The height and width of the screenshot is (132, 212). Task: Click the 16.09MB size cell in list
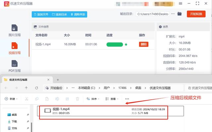pos(70,44)
